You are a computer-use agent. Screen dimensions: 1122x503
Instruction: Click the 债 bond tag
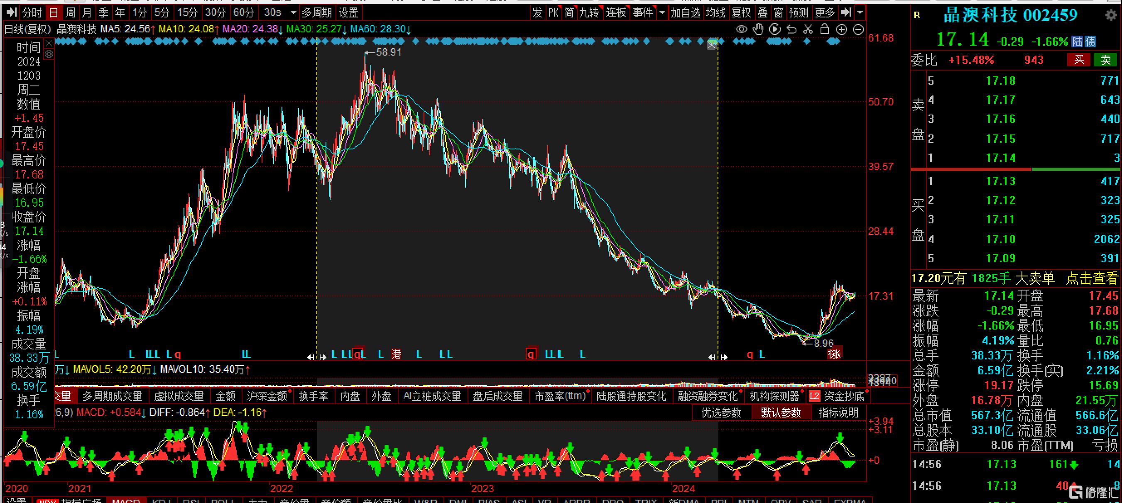coord(1090,42)
